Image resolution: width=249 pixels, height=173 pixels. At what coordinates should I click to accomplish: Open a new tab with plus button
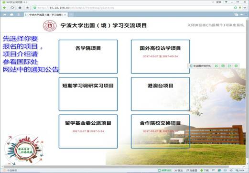71,15
